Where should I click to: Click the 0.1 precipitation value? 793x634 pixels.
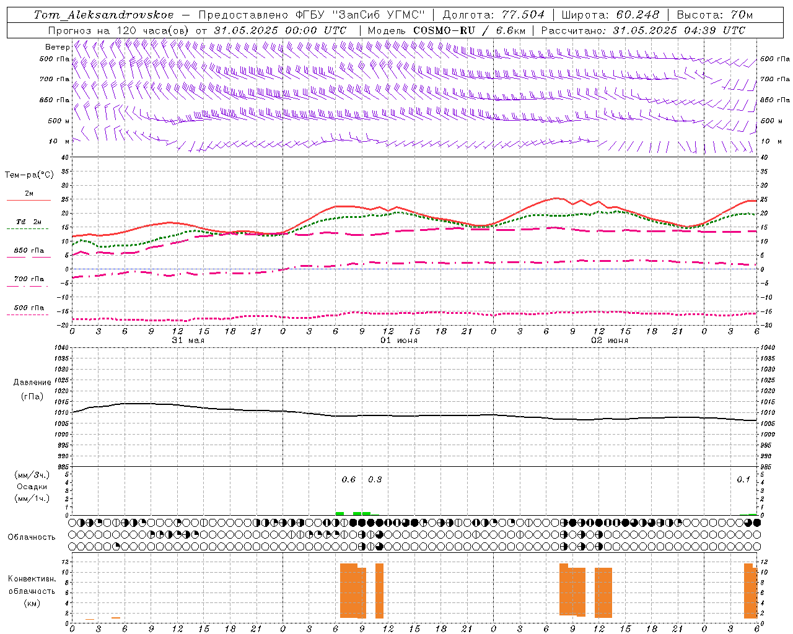pos(743,479)
